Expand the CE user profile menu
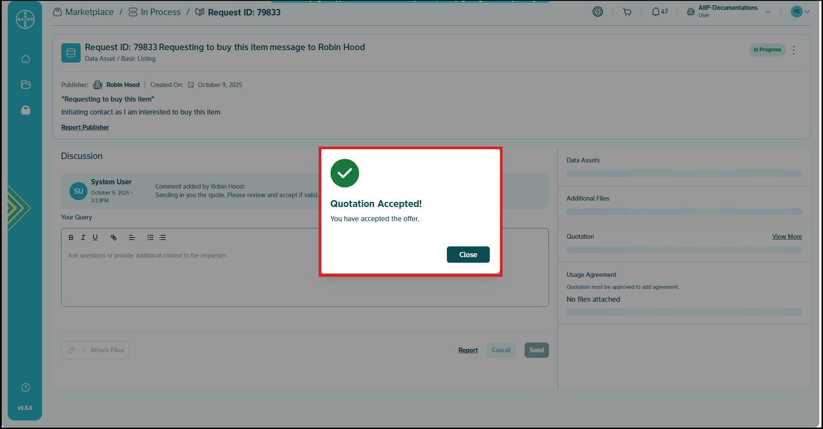Image resolution: width=823 pixels, height=429 pixels. click(800, 12)
